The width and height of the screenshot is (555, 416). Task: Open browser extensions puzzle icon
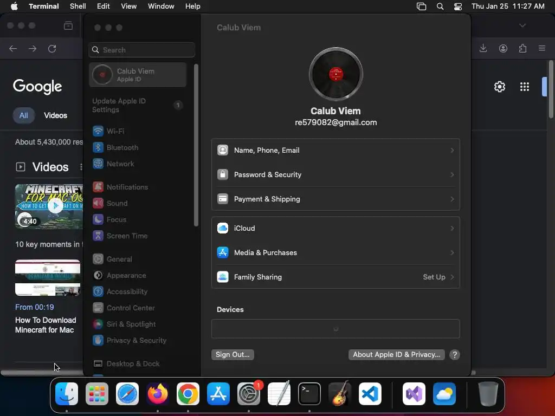523,48
